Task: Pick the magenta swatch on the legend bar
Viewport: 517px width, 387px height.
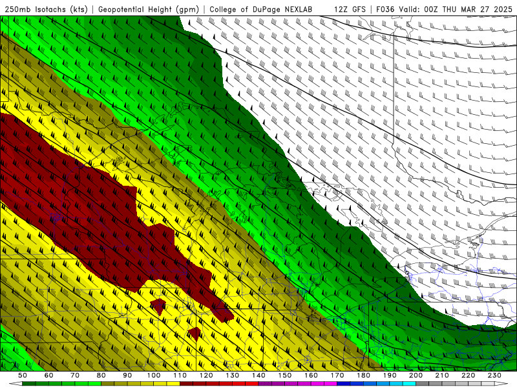Action: point(330,384)
